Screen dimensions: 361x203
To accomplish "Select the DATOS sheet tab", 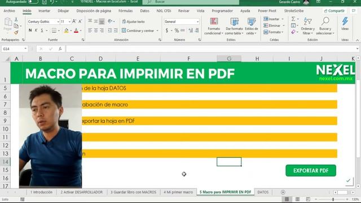I will pos(263,192).
